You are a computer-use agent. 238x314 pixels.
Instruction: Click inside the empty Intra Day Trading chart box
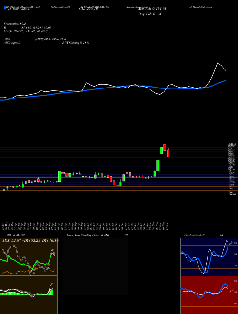pos(95,266)
